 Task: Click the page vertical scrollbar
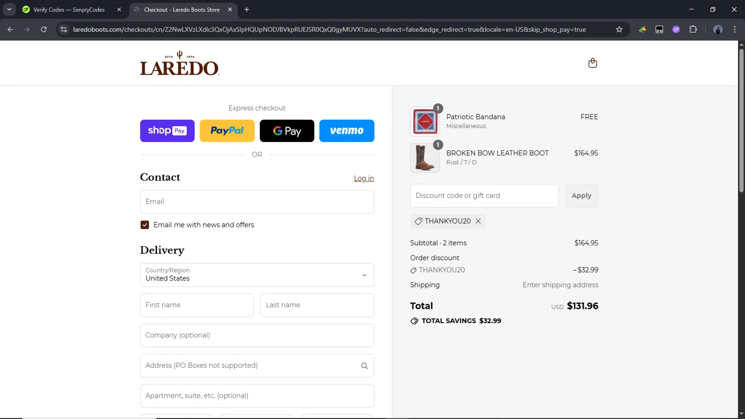pos(741,121)
